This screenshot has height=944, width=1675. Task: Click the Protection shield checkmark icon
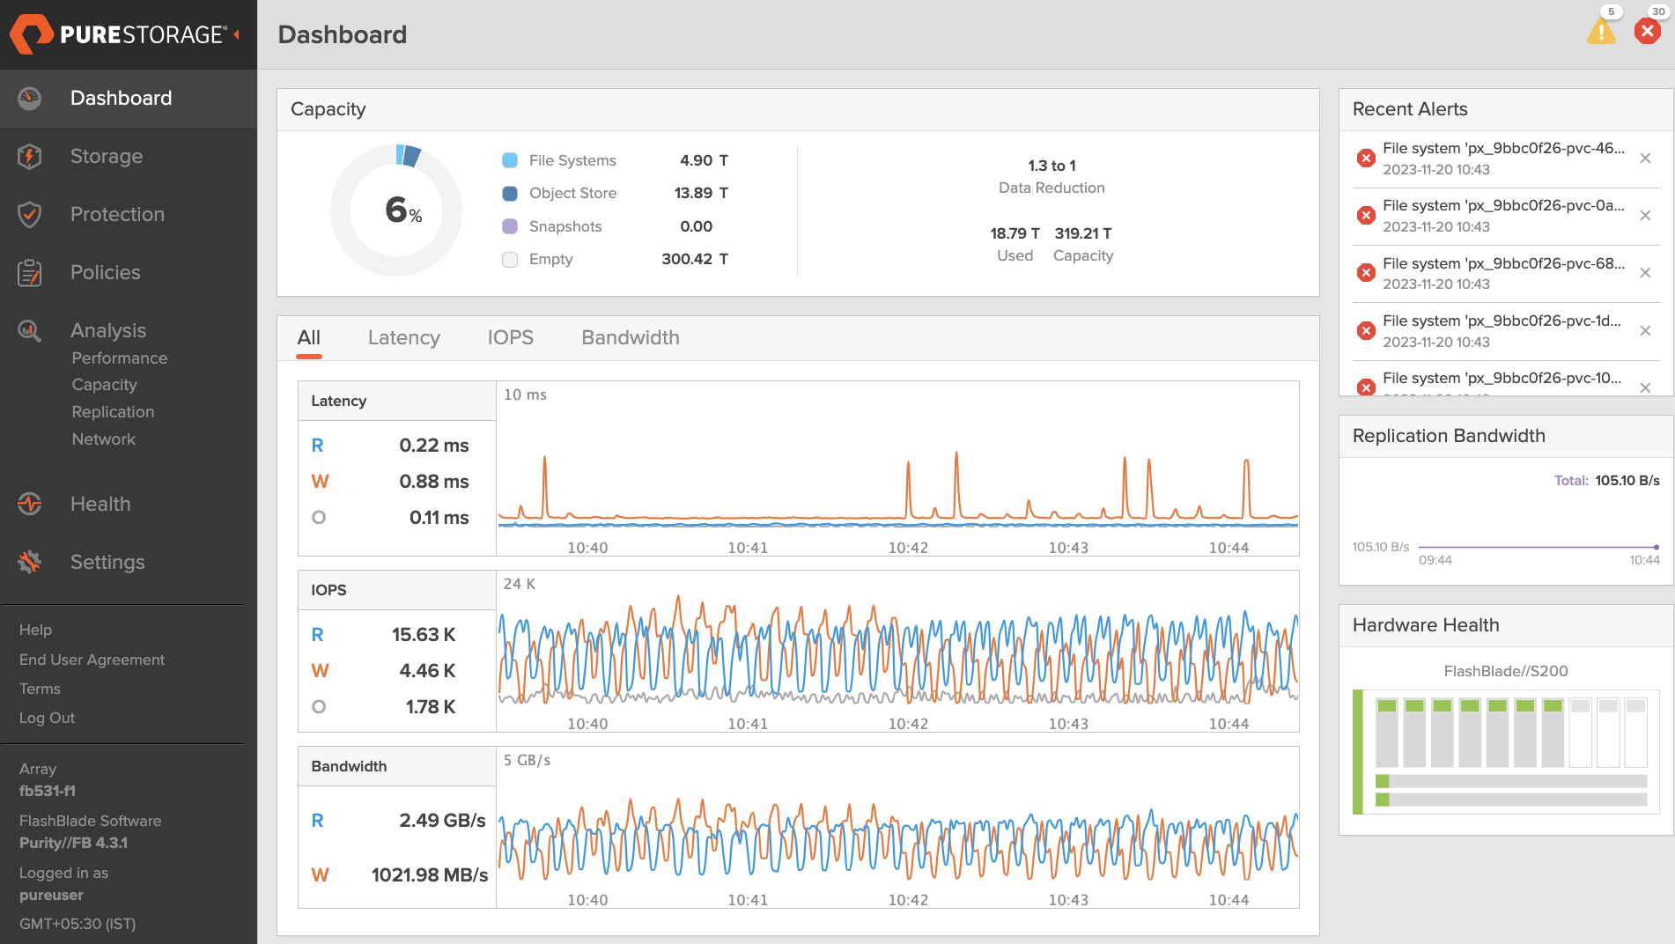pos(30,215)
